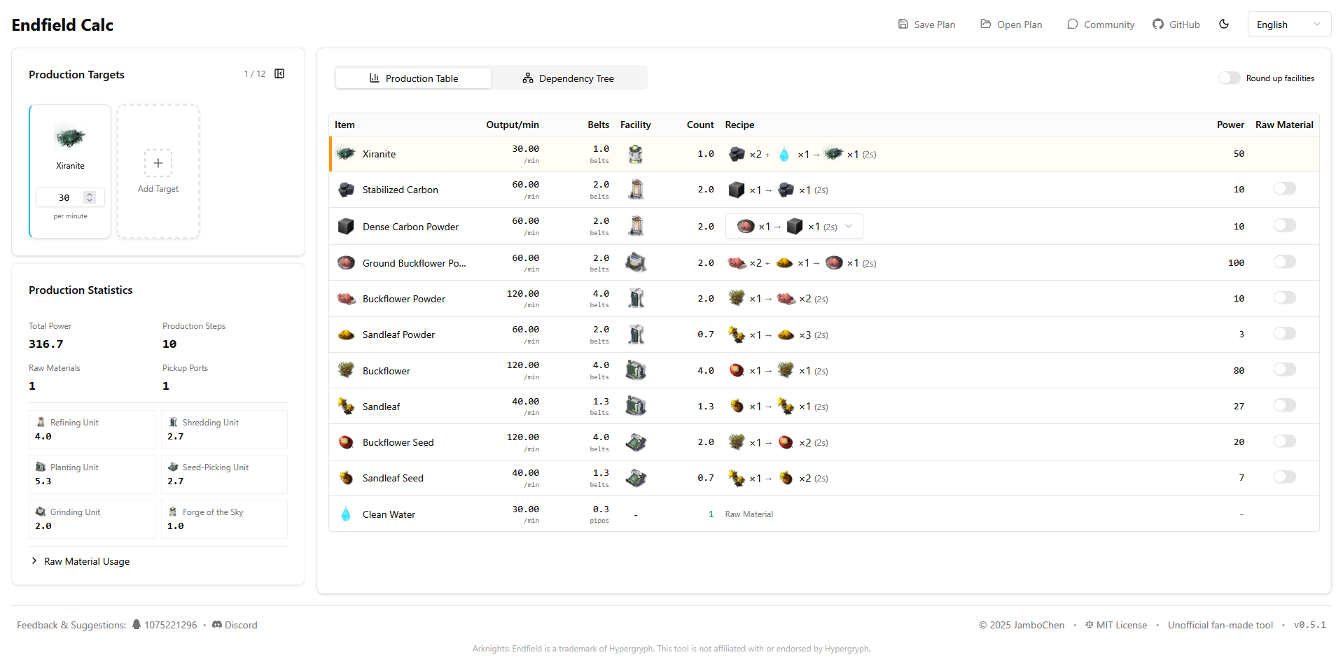
Task: Click Save Plan button
Action: point(926,24)
